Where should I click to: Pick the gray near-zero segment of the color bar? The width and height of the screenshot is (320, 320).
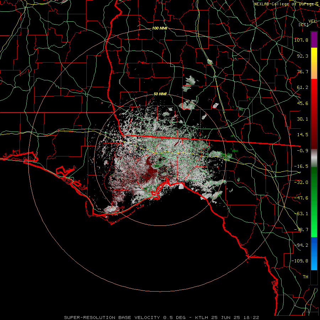314,158
